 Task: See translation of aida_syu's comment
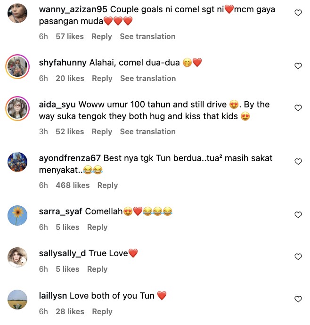coord(147,131)
